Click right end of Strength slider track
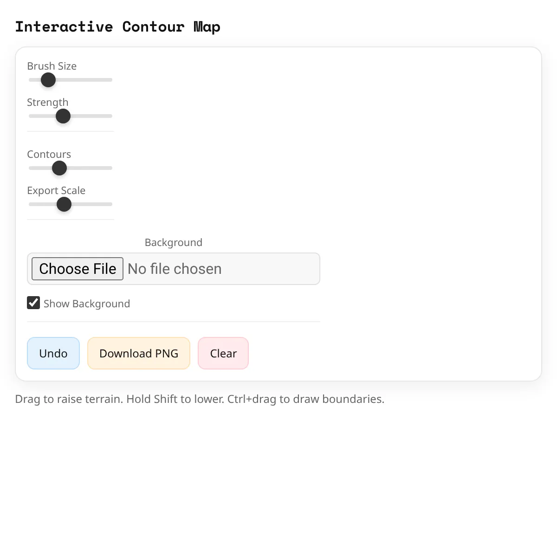The height and width of the screenshot is (557, 557). 110,116
